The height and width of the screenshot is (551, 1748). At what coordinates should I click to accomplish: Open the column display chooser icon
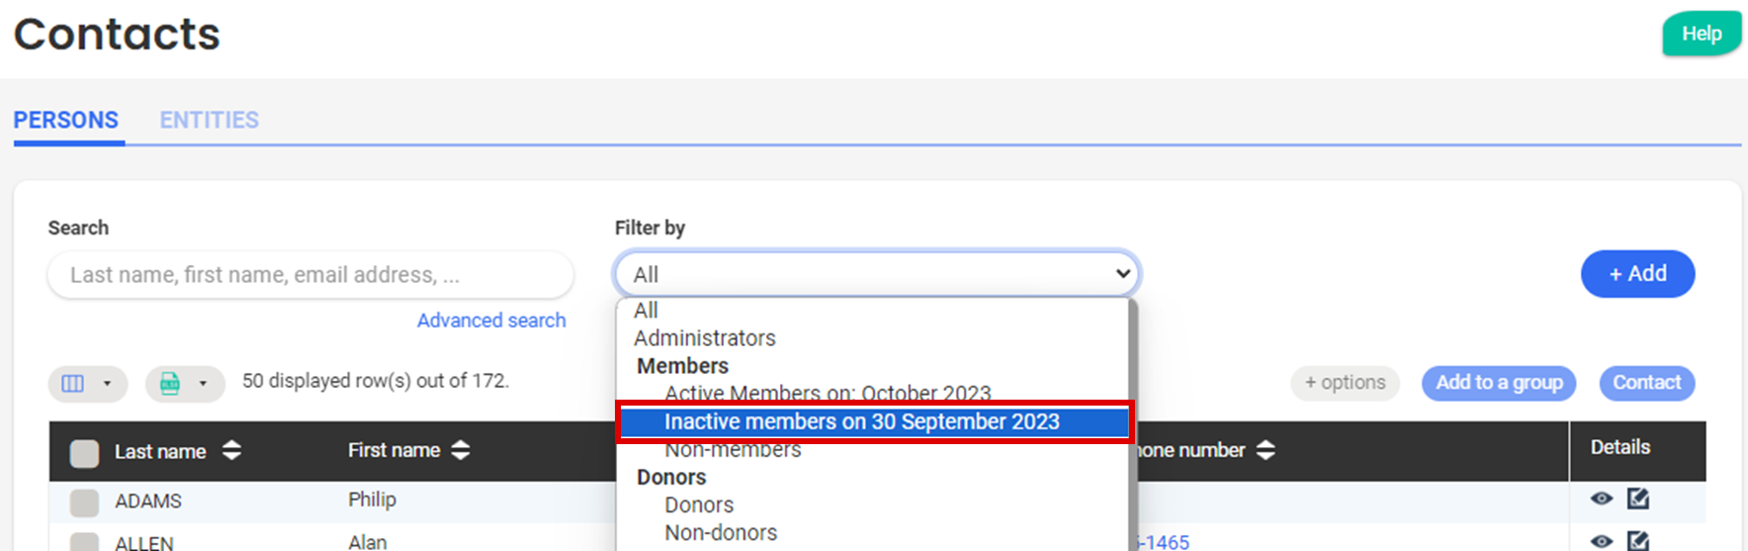74,383
